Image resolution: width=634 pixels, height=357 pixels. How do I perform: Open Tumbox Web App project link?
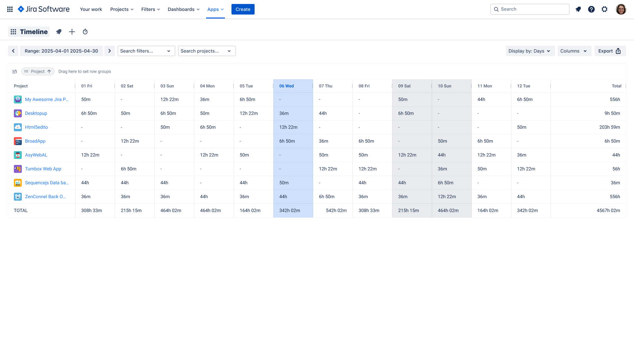point(43,169)
